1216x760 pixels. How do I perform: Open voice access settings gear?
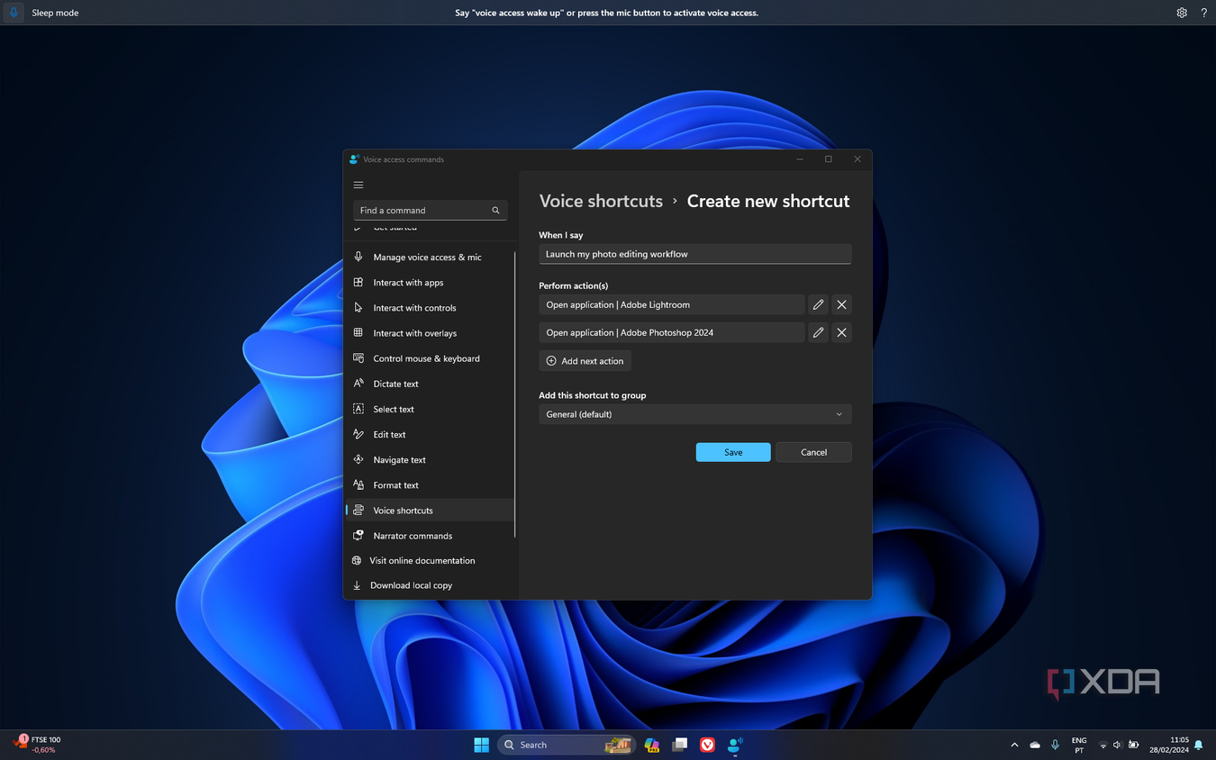pos(1182,13)
